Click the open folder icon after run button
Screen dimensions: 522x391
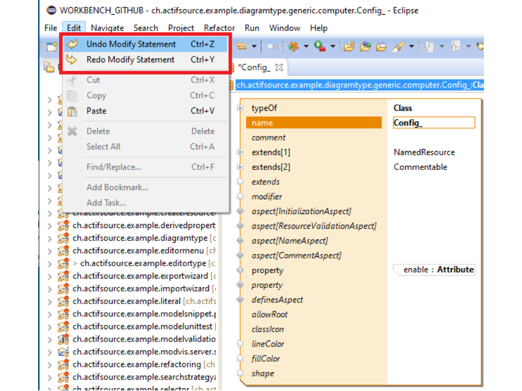349,47
